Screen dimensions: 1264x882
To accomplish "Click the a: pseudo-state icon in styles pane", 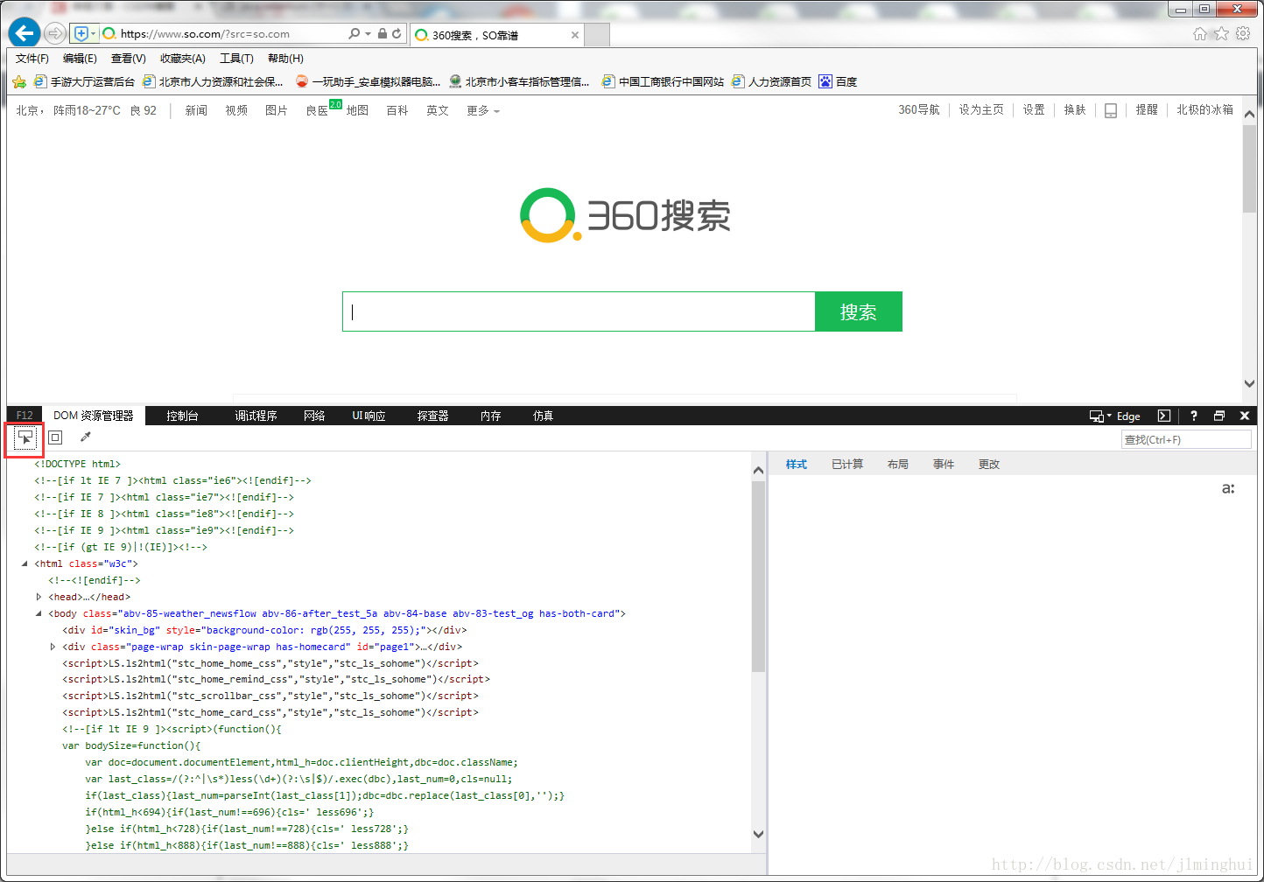I will pos(1228,488).
